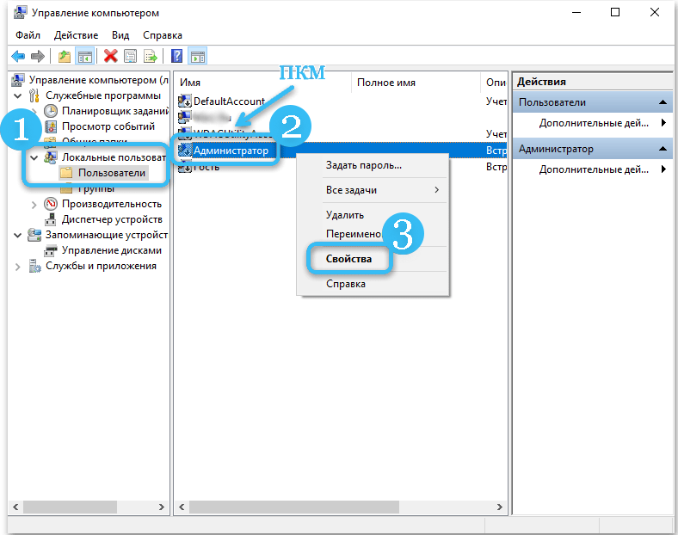Click the Полное имя column header
This screenshot has width=678, height=535.
[386, 83]
